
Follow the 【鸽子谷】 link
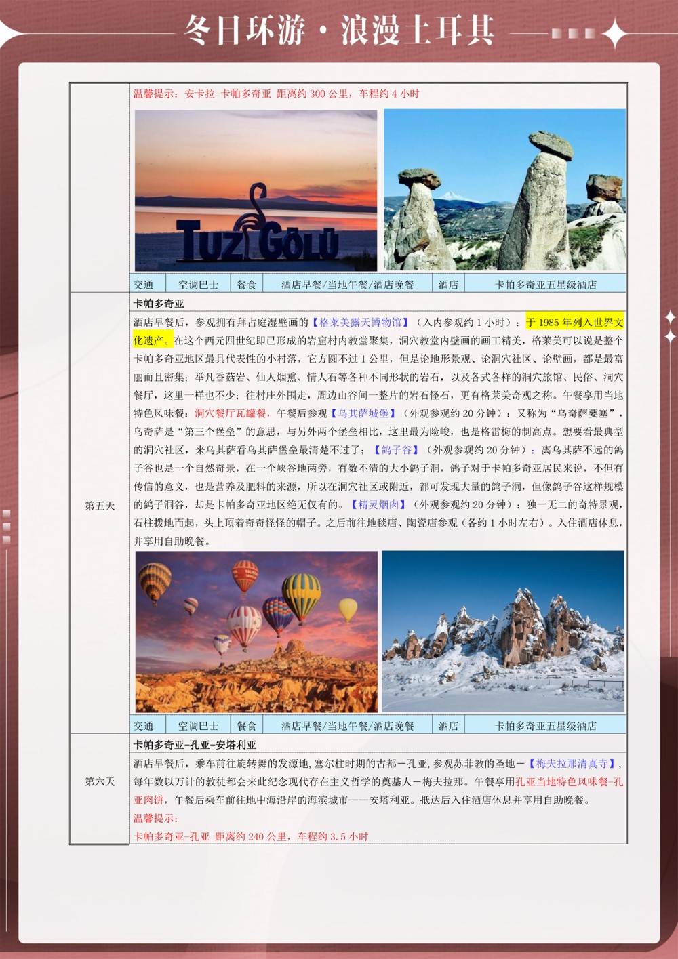396,450
